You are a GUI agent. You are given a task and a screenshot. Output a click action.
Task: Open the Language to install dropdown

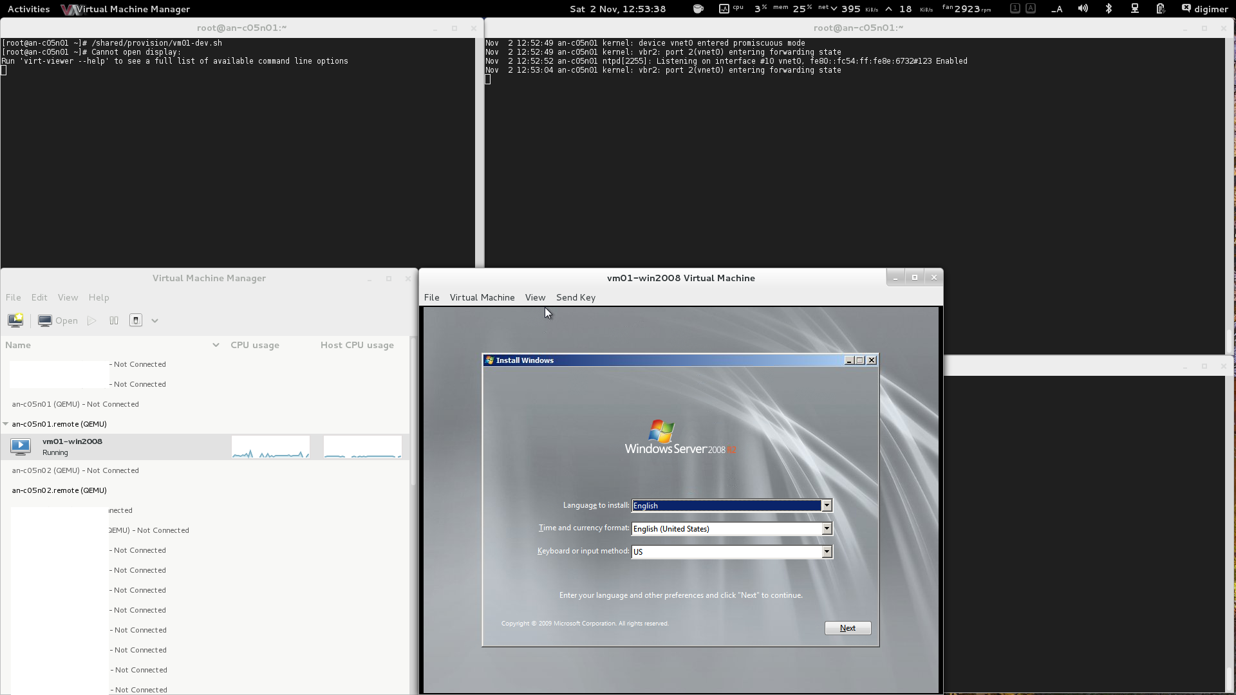(x=827, y=506)
